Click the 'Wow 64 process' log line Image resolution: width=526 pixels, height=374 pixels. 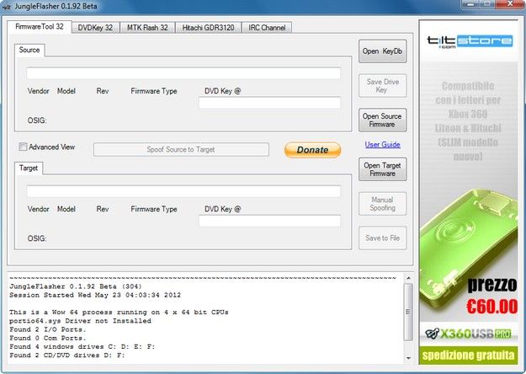(119, 313)
